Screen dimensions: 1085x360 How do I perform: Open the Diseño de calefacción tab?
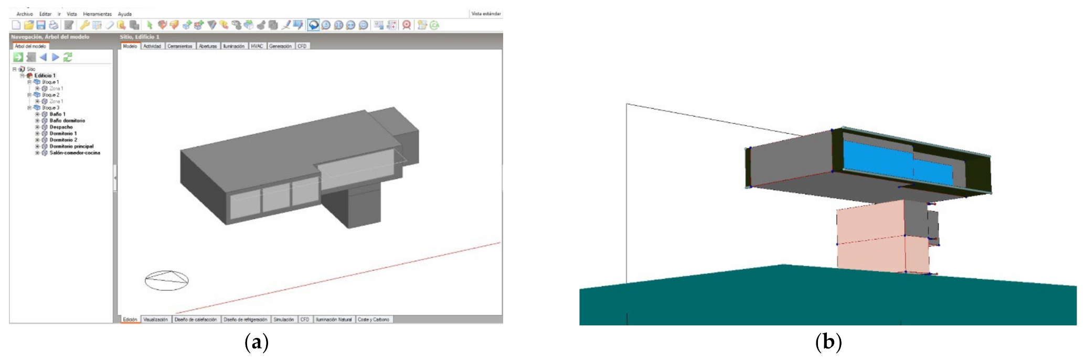click(x=196, y=320)
